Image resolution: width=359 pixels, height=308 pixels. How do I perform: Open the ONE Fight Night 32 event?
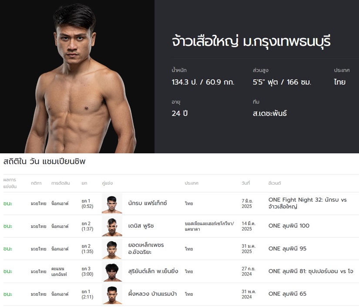point(307,203)
